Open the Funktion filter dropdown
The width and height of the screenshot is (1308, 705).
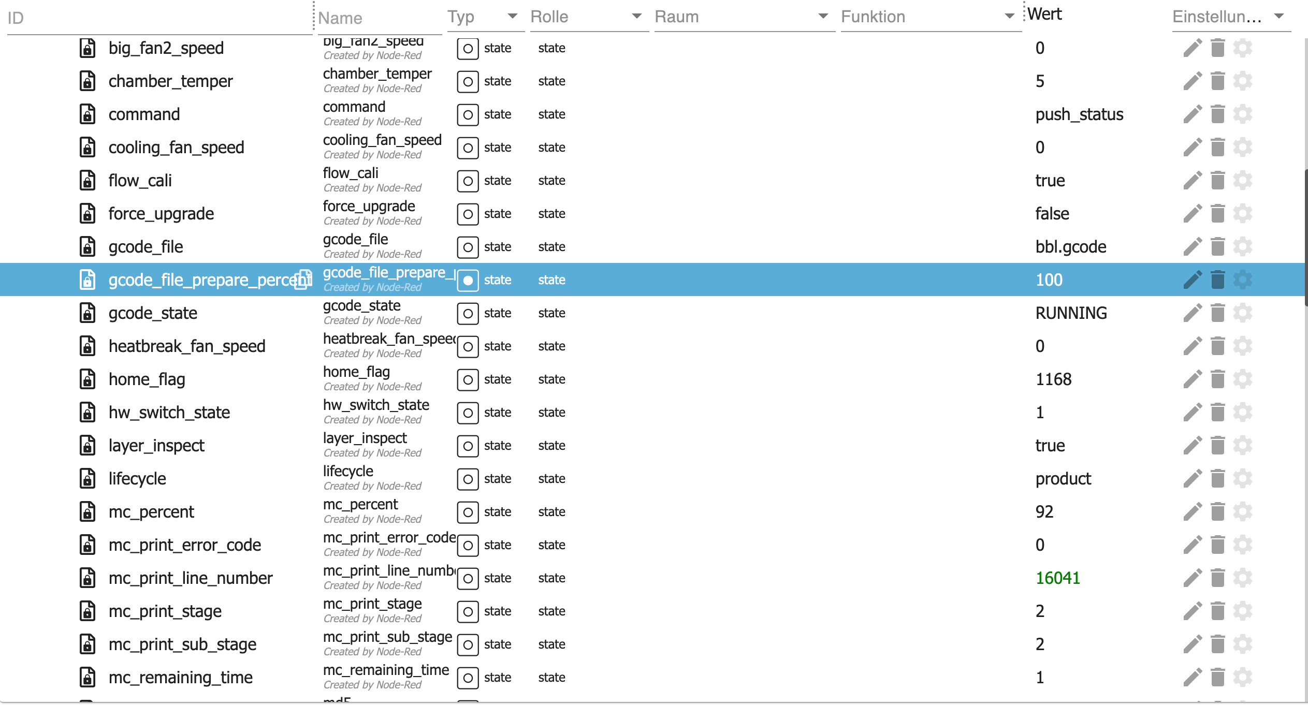click(1009, 17)
